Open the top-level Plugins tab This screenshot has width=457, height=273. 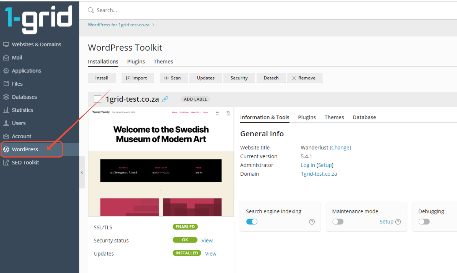pyautogui.click(x=136, y=62)
